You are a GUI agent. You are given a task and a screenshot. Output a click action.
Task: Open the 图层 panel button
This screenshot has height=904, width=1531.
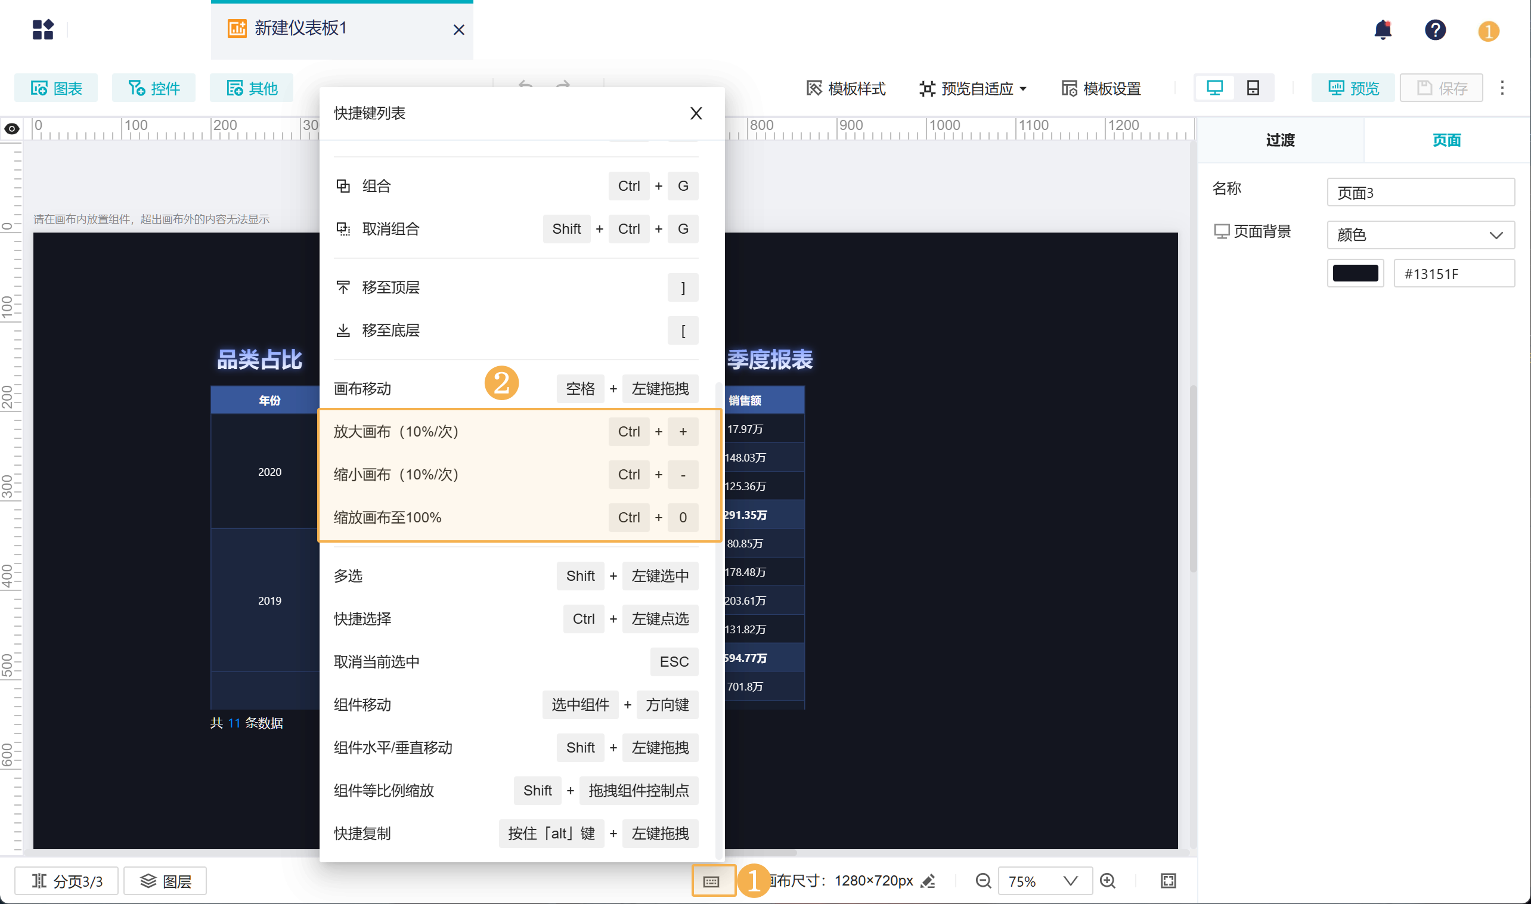coord(166,881)
